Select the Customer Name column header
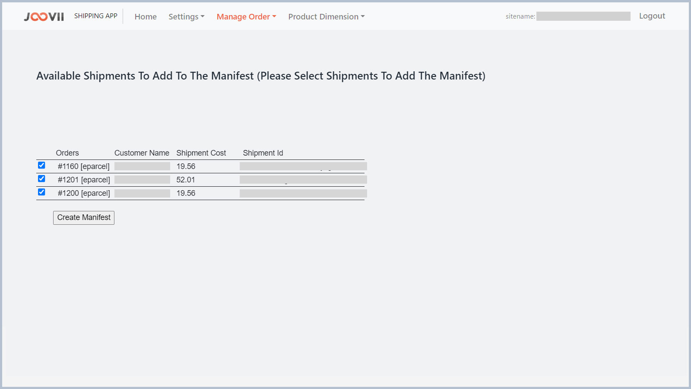Screen dimensions: 691x389 (x=142, y=153)
